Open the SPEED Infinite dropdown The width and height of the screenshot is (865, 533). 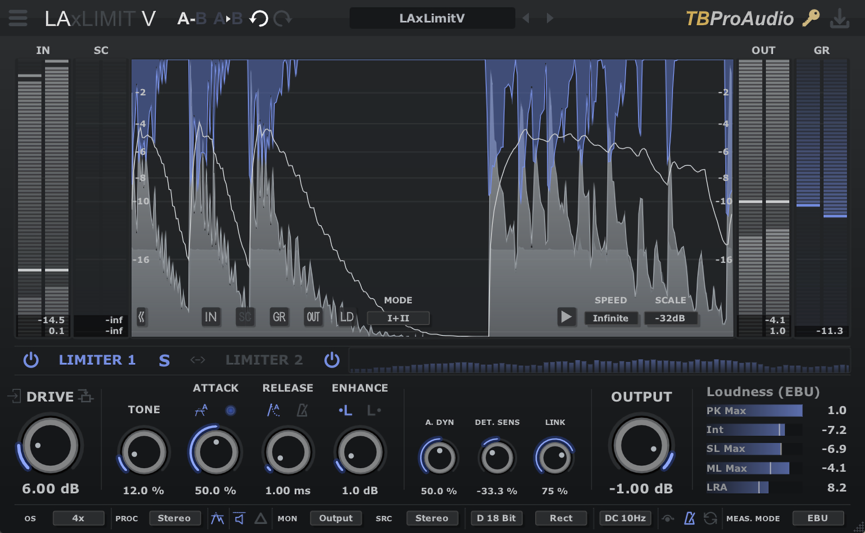pyautogui.click(x=610, y=318)
